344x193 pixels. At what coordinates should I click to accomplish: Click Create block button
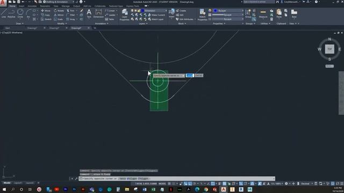click(x=181, y=11)
